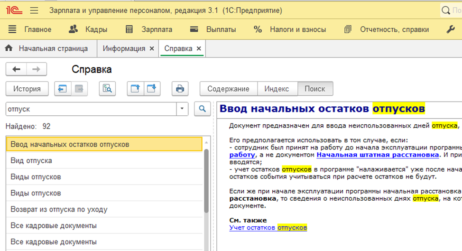Open the hamburger main menu beside the 1C logo

34,10
